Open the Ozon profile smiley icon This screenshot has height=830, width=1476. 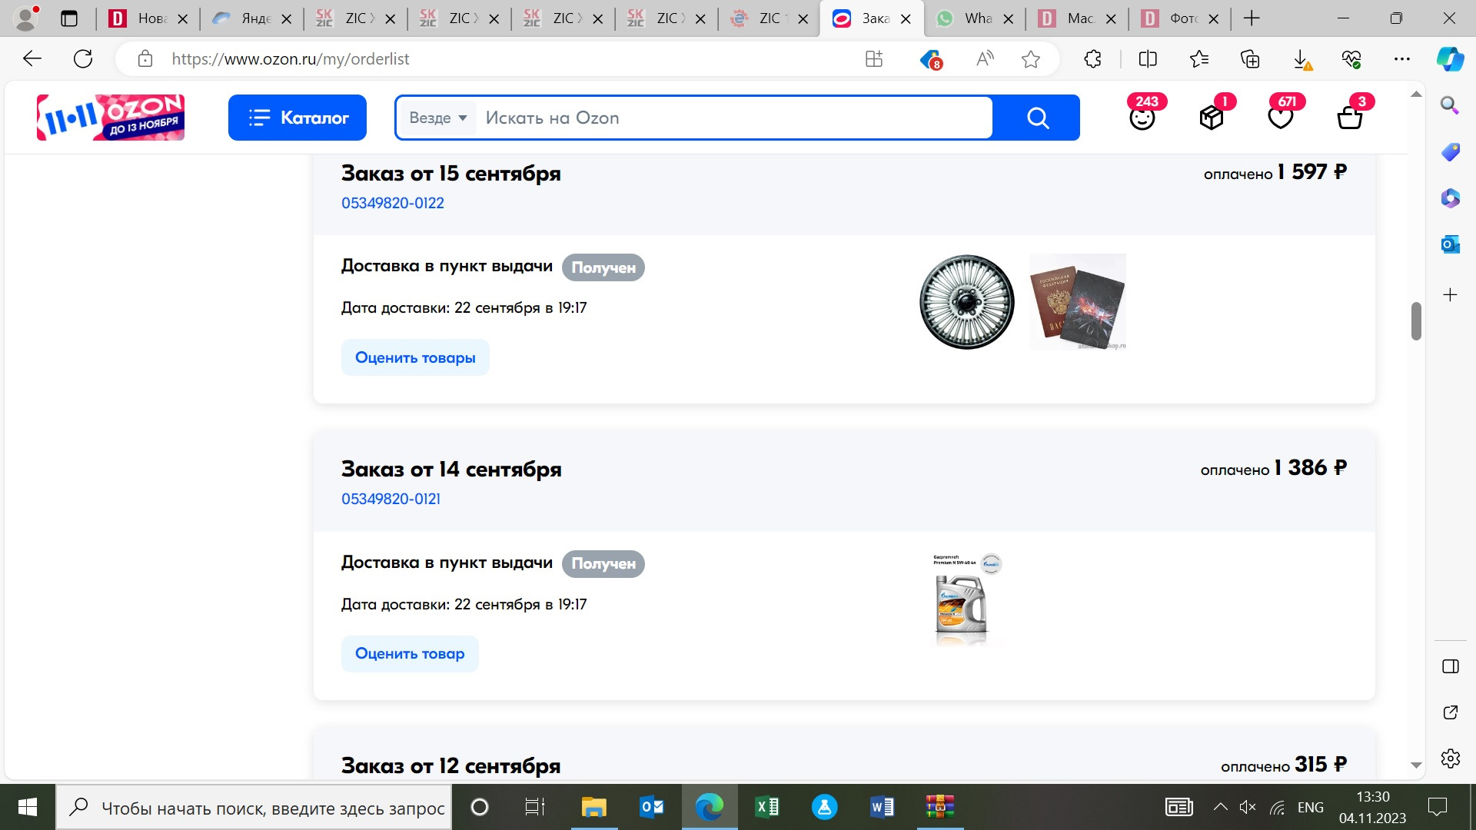1142,118
